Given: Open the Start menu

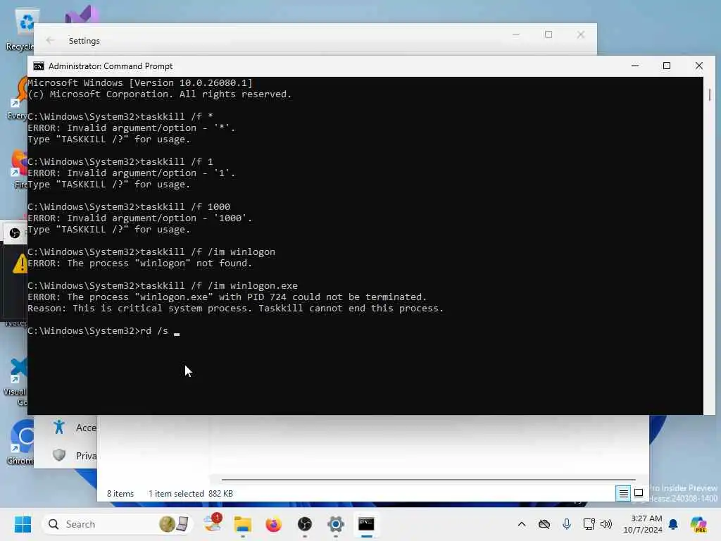Looking at the screenshot, I should (23, 524).
